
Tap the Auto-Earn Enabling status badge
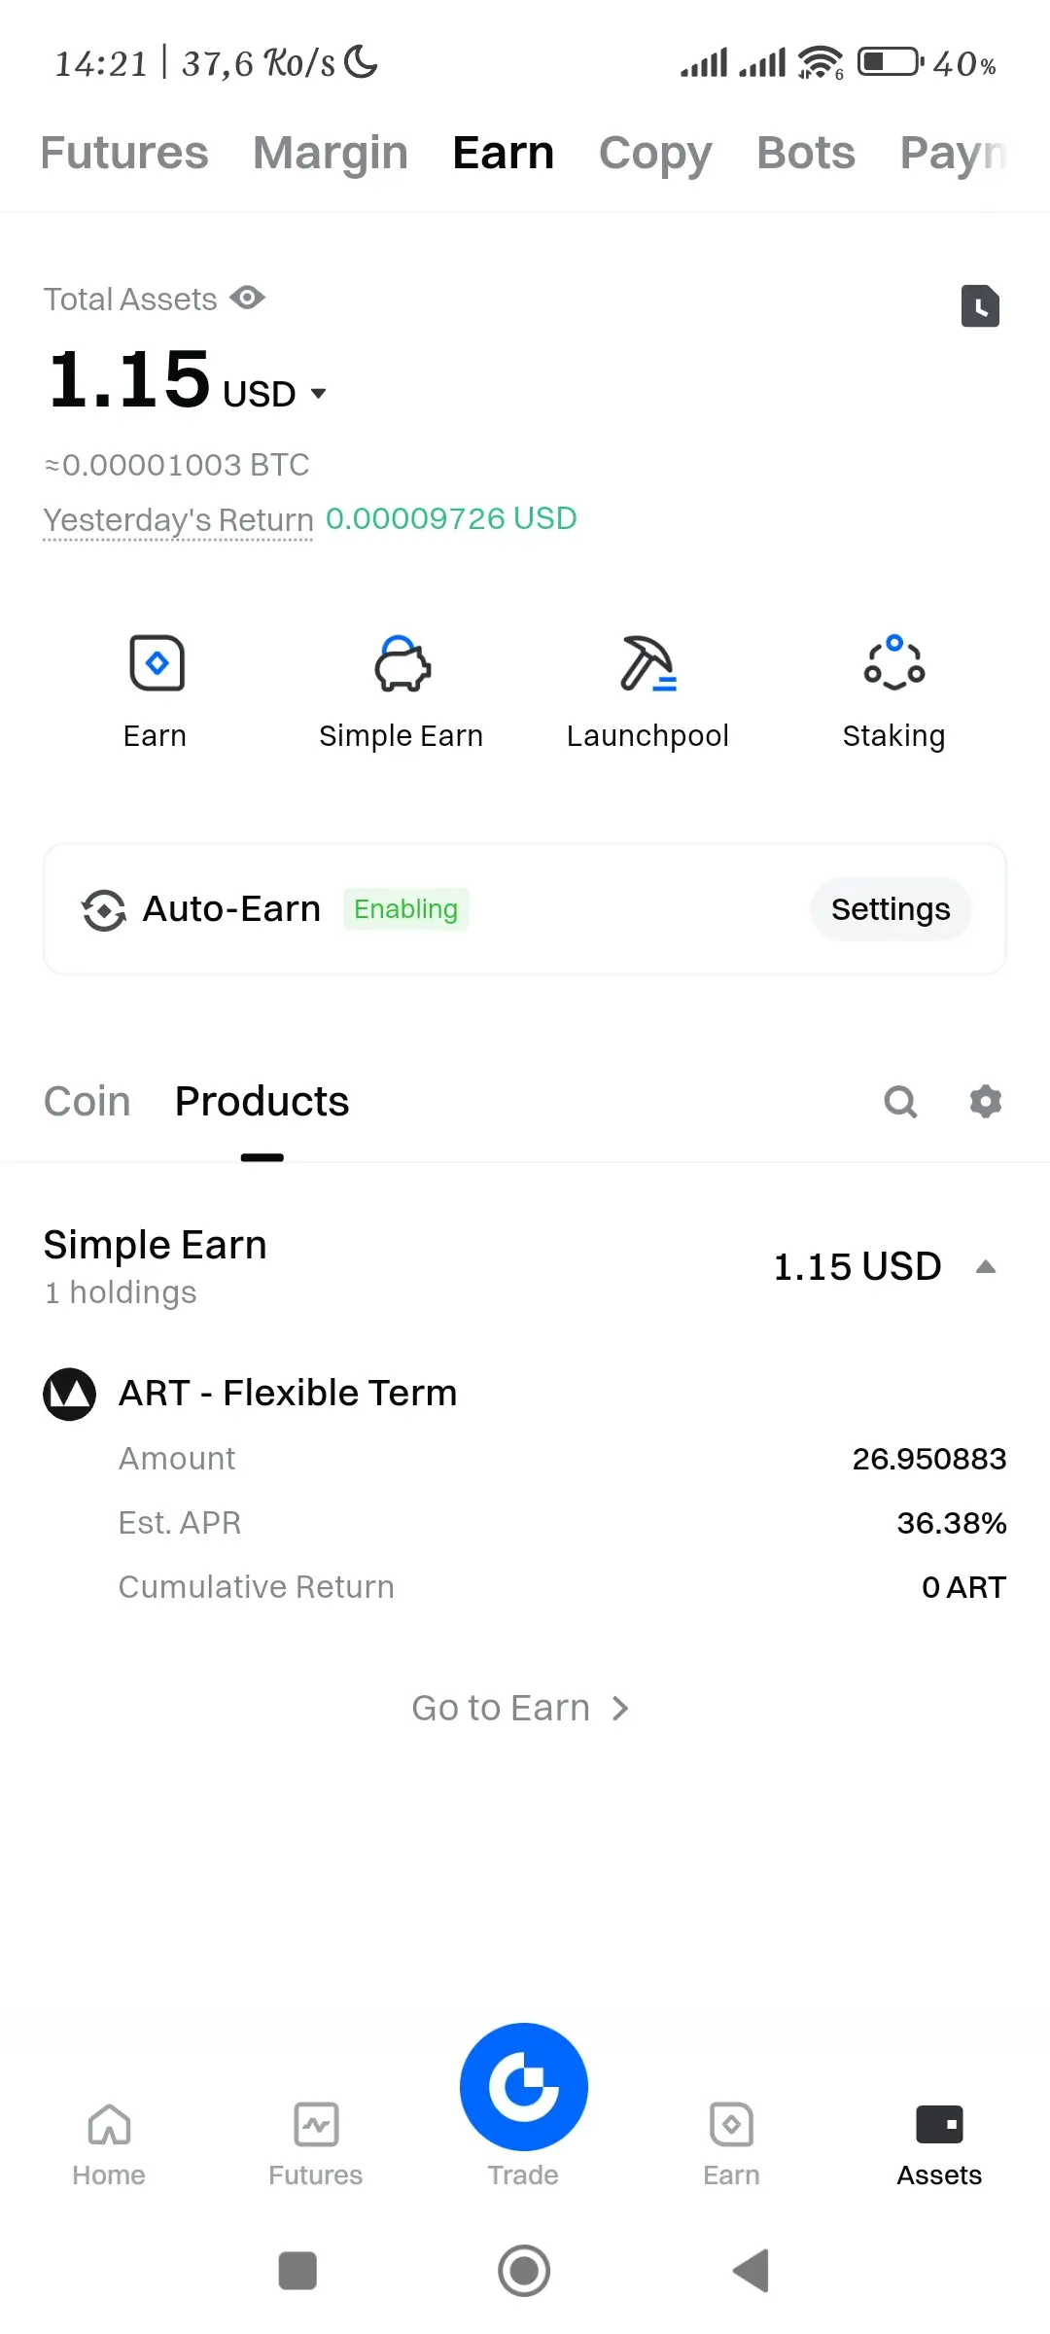coord(405,909)
